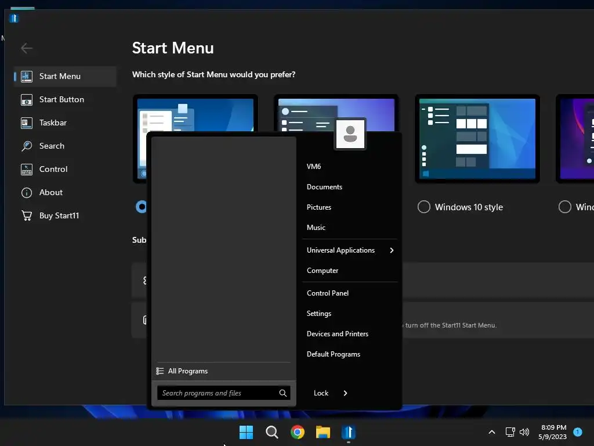594x446 pixels.
Task: Open Documents from the start menu
Action: 324,187
